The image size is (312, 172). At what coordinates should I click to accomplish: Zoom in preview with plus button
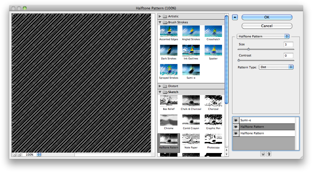19,155
